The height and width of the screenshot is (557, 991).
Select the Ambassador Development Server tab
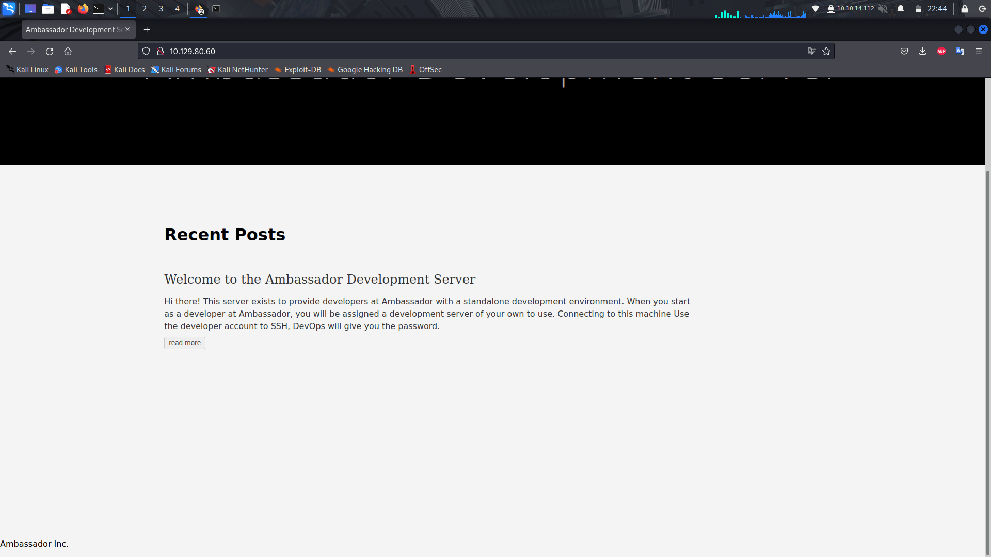[x=72, y=30]
